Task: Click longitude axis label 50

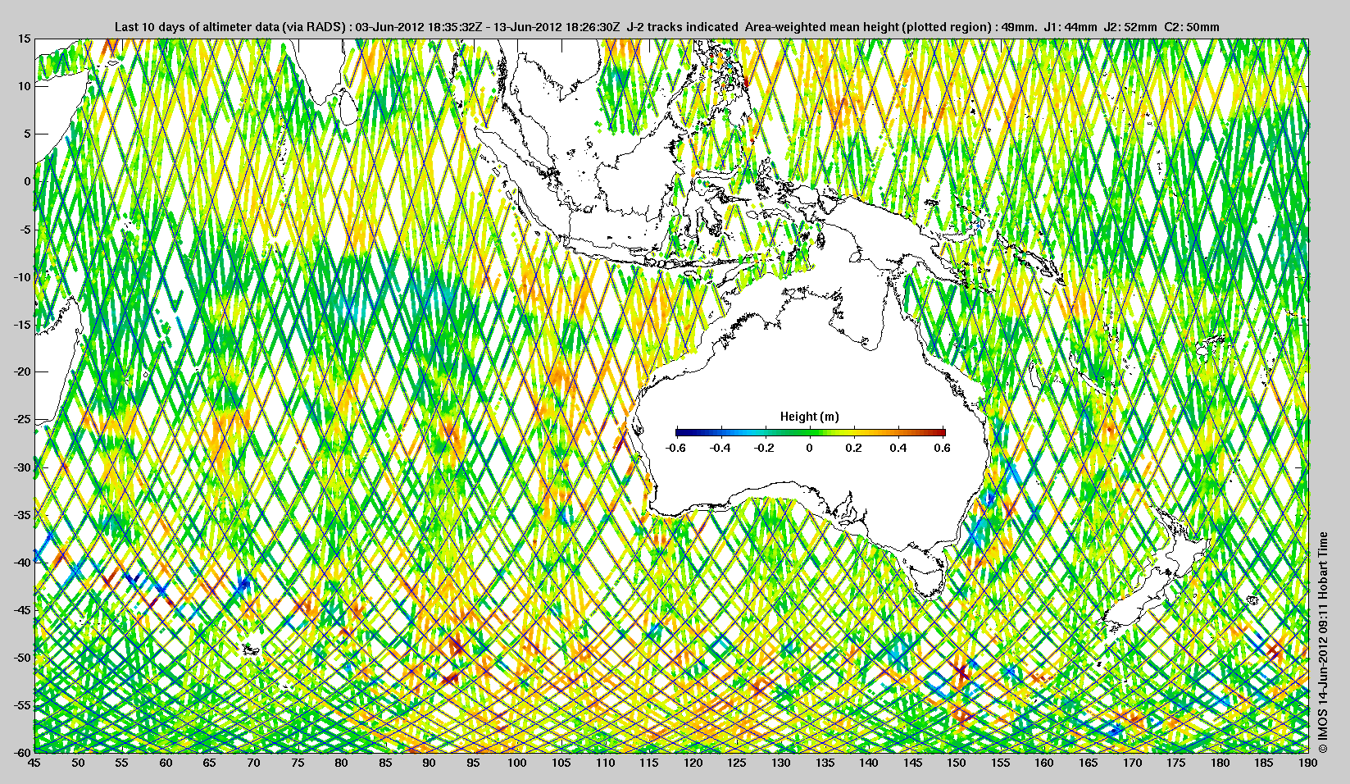Action: click(78, 763)
